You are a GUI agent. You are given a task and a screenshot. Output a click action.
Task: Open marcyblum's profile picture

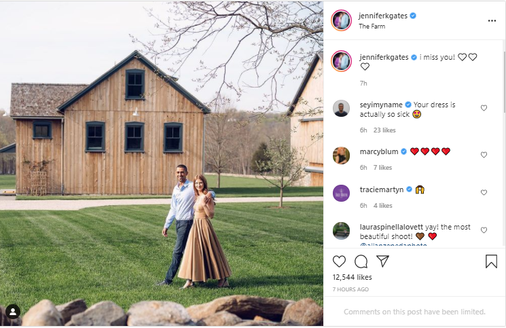click(341, 156)
